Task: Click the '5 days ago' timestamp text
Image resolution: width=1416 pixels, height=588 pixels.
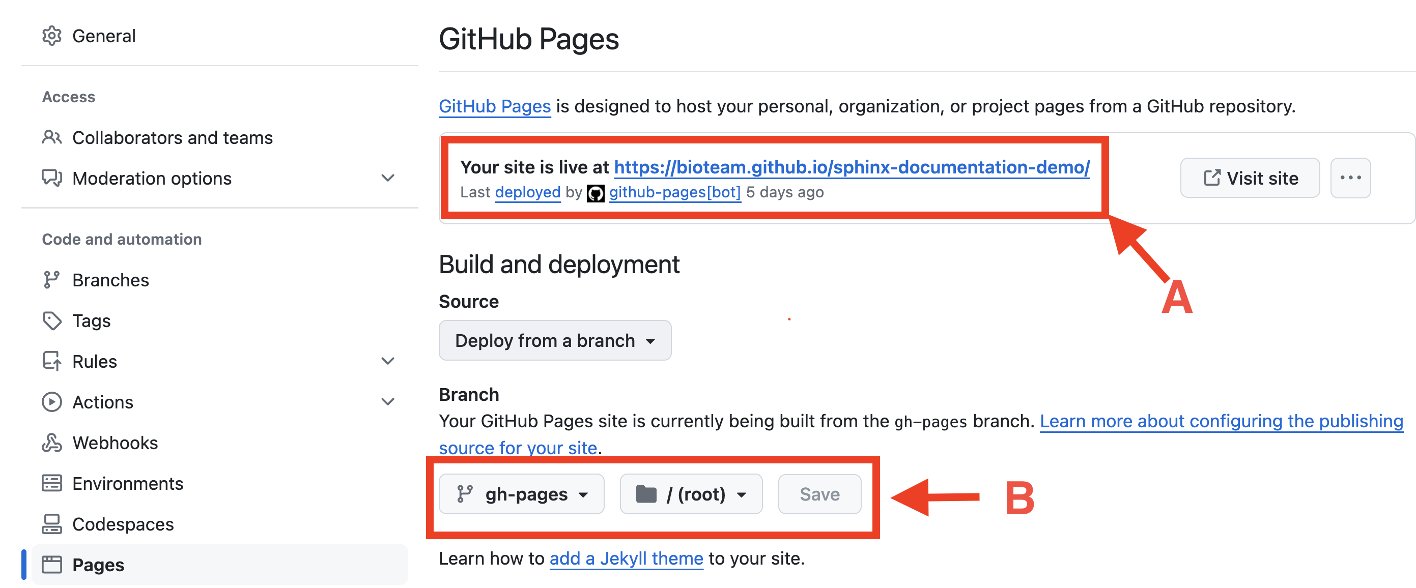Action: point(784,192)
